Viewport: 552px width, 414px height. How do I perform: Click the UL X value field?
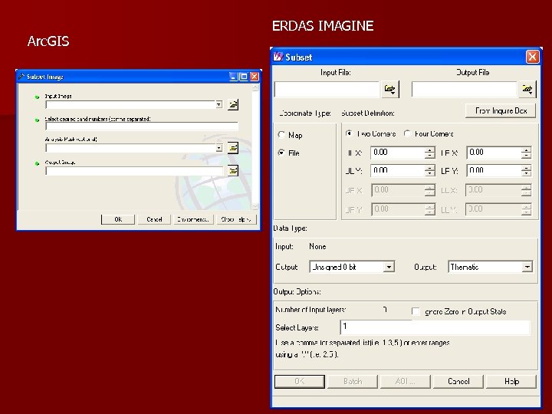click(x=397, y=153)
